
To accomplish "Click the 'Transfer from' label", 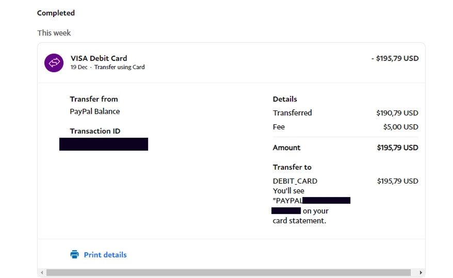I will tap(94, 99).
